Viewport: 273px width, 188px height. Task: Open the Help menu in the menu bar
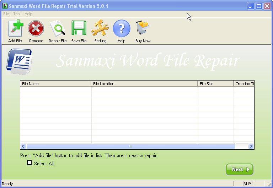28,14
